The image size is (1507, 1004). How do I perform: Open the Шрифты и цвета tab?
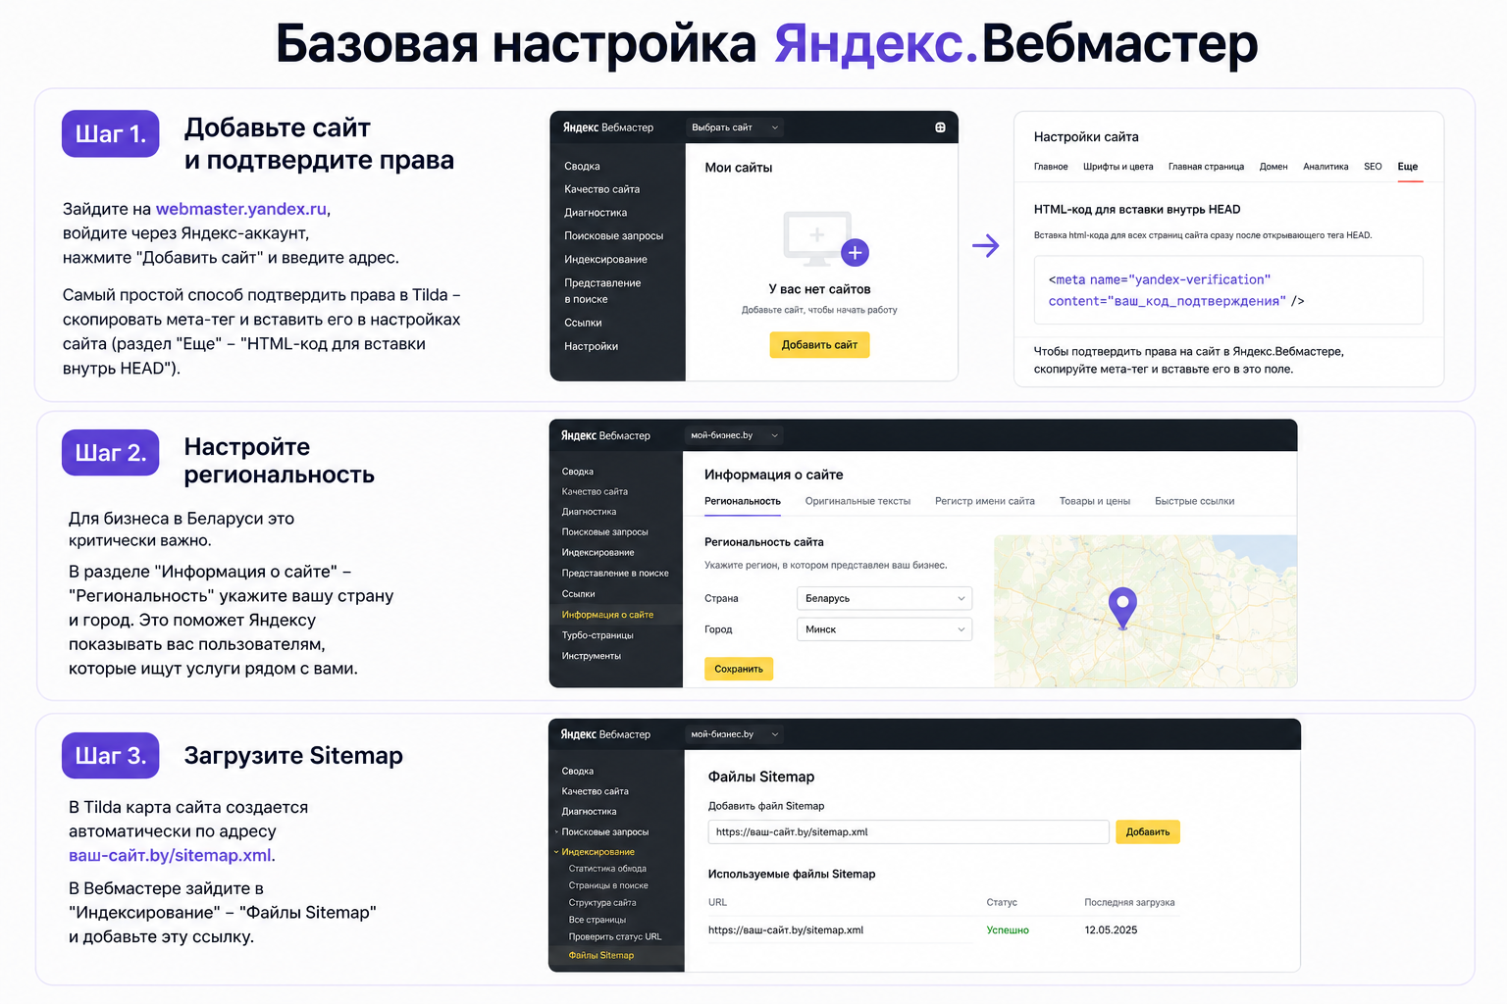[x=1117, y=167]
